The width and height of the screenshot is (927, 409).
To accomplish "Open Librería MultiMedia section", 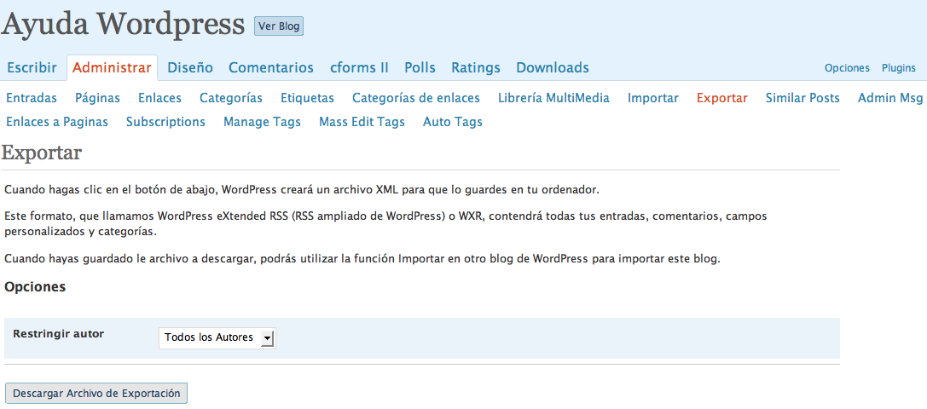I will (x=553, y=98).
